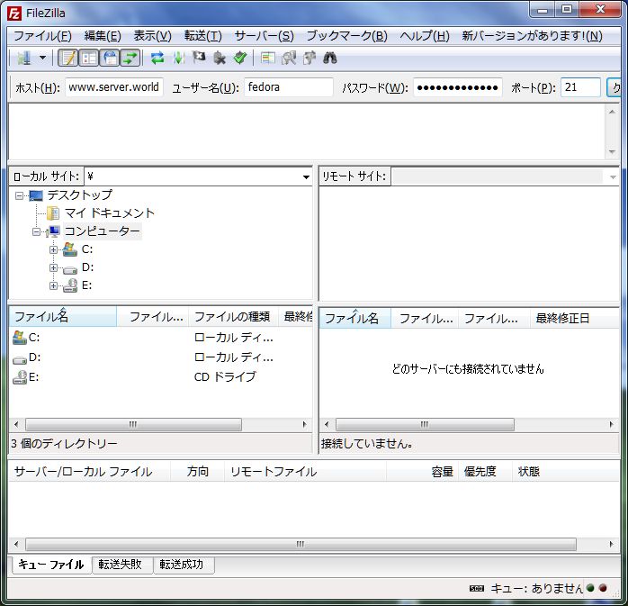Click message log scroll up arrow
628x606 pixels.
point(612,112)
